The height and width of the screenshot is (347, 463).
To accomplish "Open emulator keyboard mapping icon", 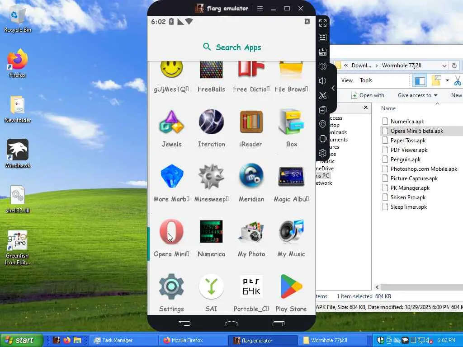I will (x=323, y=38).
